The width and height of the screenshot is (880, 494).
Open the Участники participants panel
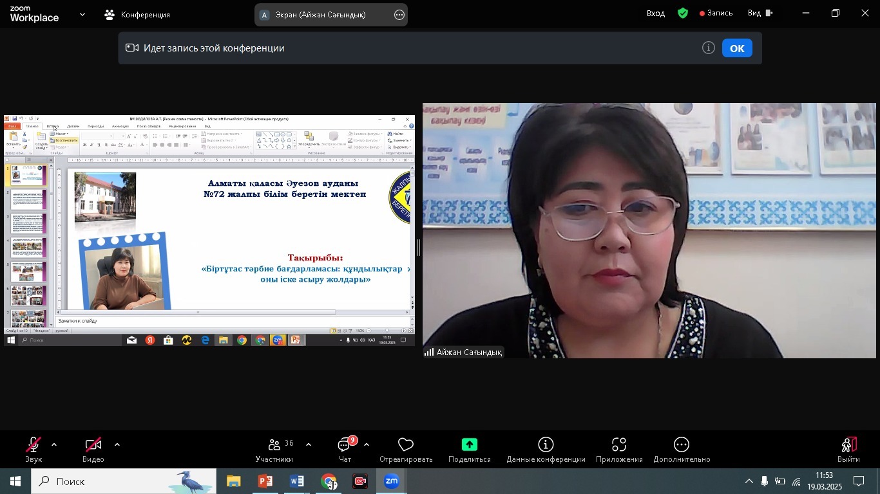click(274, 445)
